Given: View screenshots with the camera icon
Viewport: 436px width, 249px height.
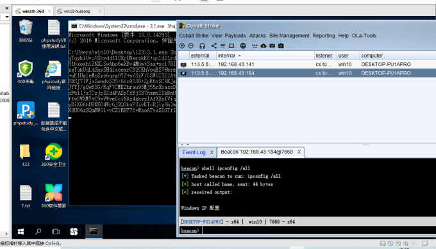Looking at the screenshot, I should coord(281,46).
